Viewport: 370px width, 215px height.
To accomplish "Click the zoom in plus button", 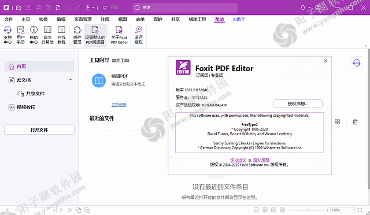I will coord(328,210).
